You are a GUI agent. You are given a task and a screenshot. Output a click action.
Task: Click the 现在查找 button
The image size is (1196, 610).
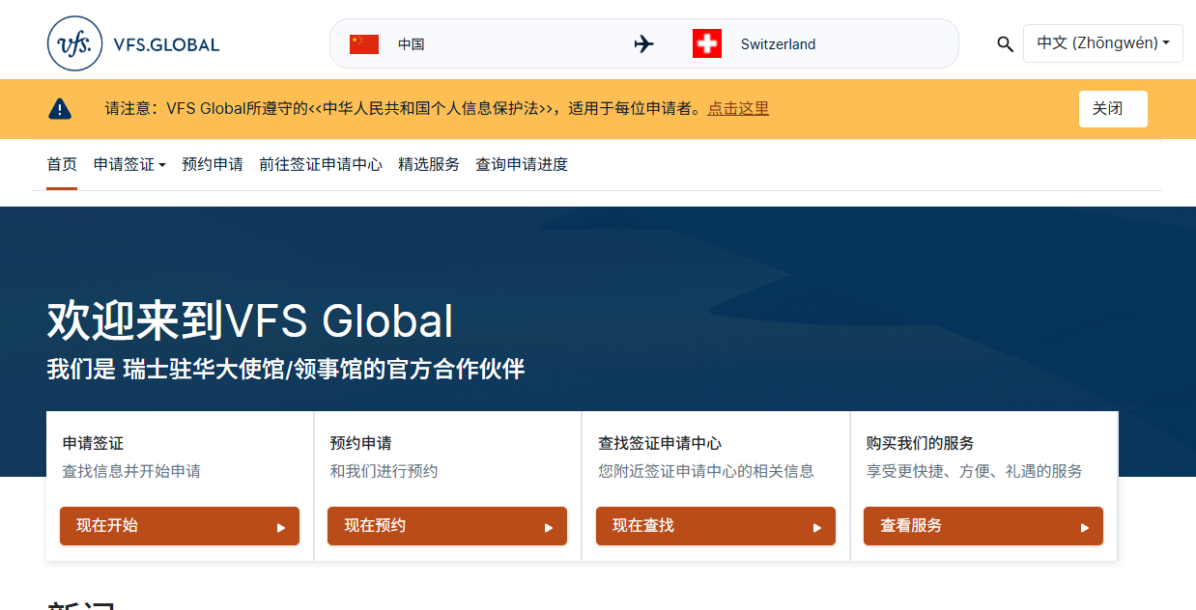pyautogui.click(x=716, y=526)
